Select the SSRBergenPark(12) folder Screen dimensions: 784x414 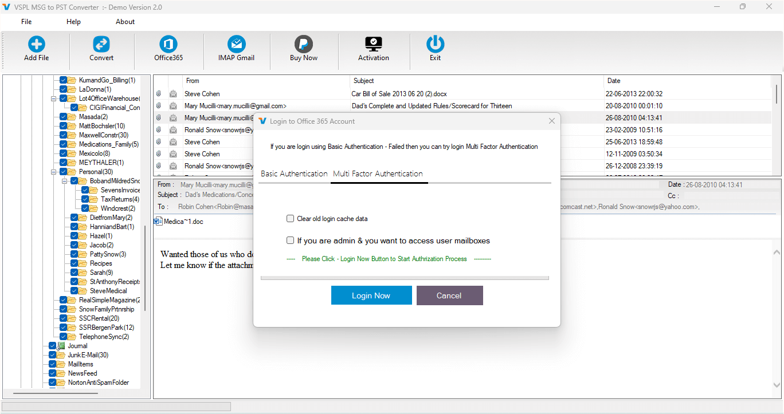[107, 328]
